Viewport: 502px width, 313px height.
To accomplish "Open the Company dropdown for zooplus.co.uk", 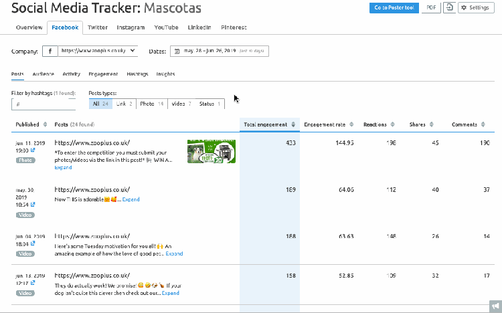I will pyautogui.click(x=98, y=51).
